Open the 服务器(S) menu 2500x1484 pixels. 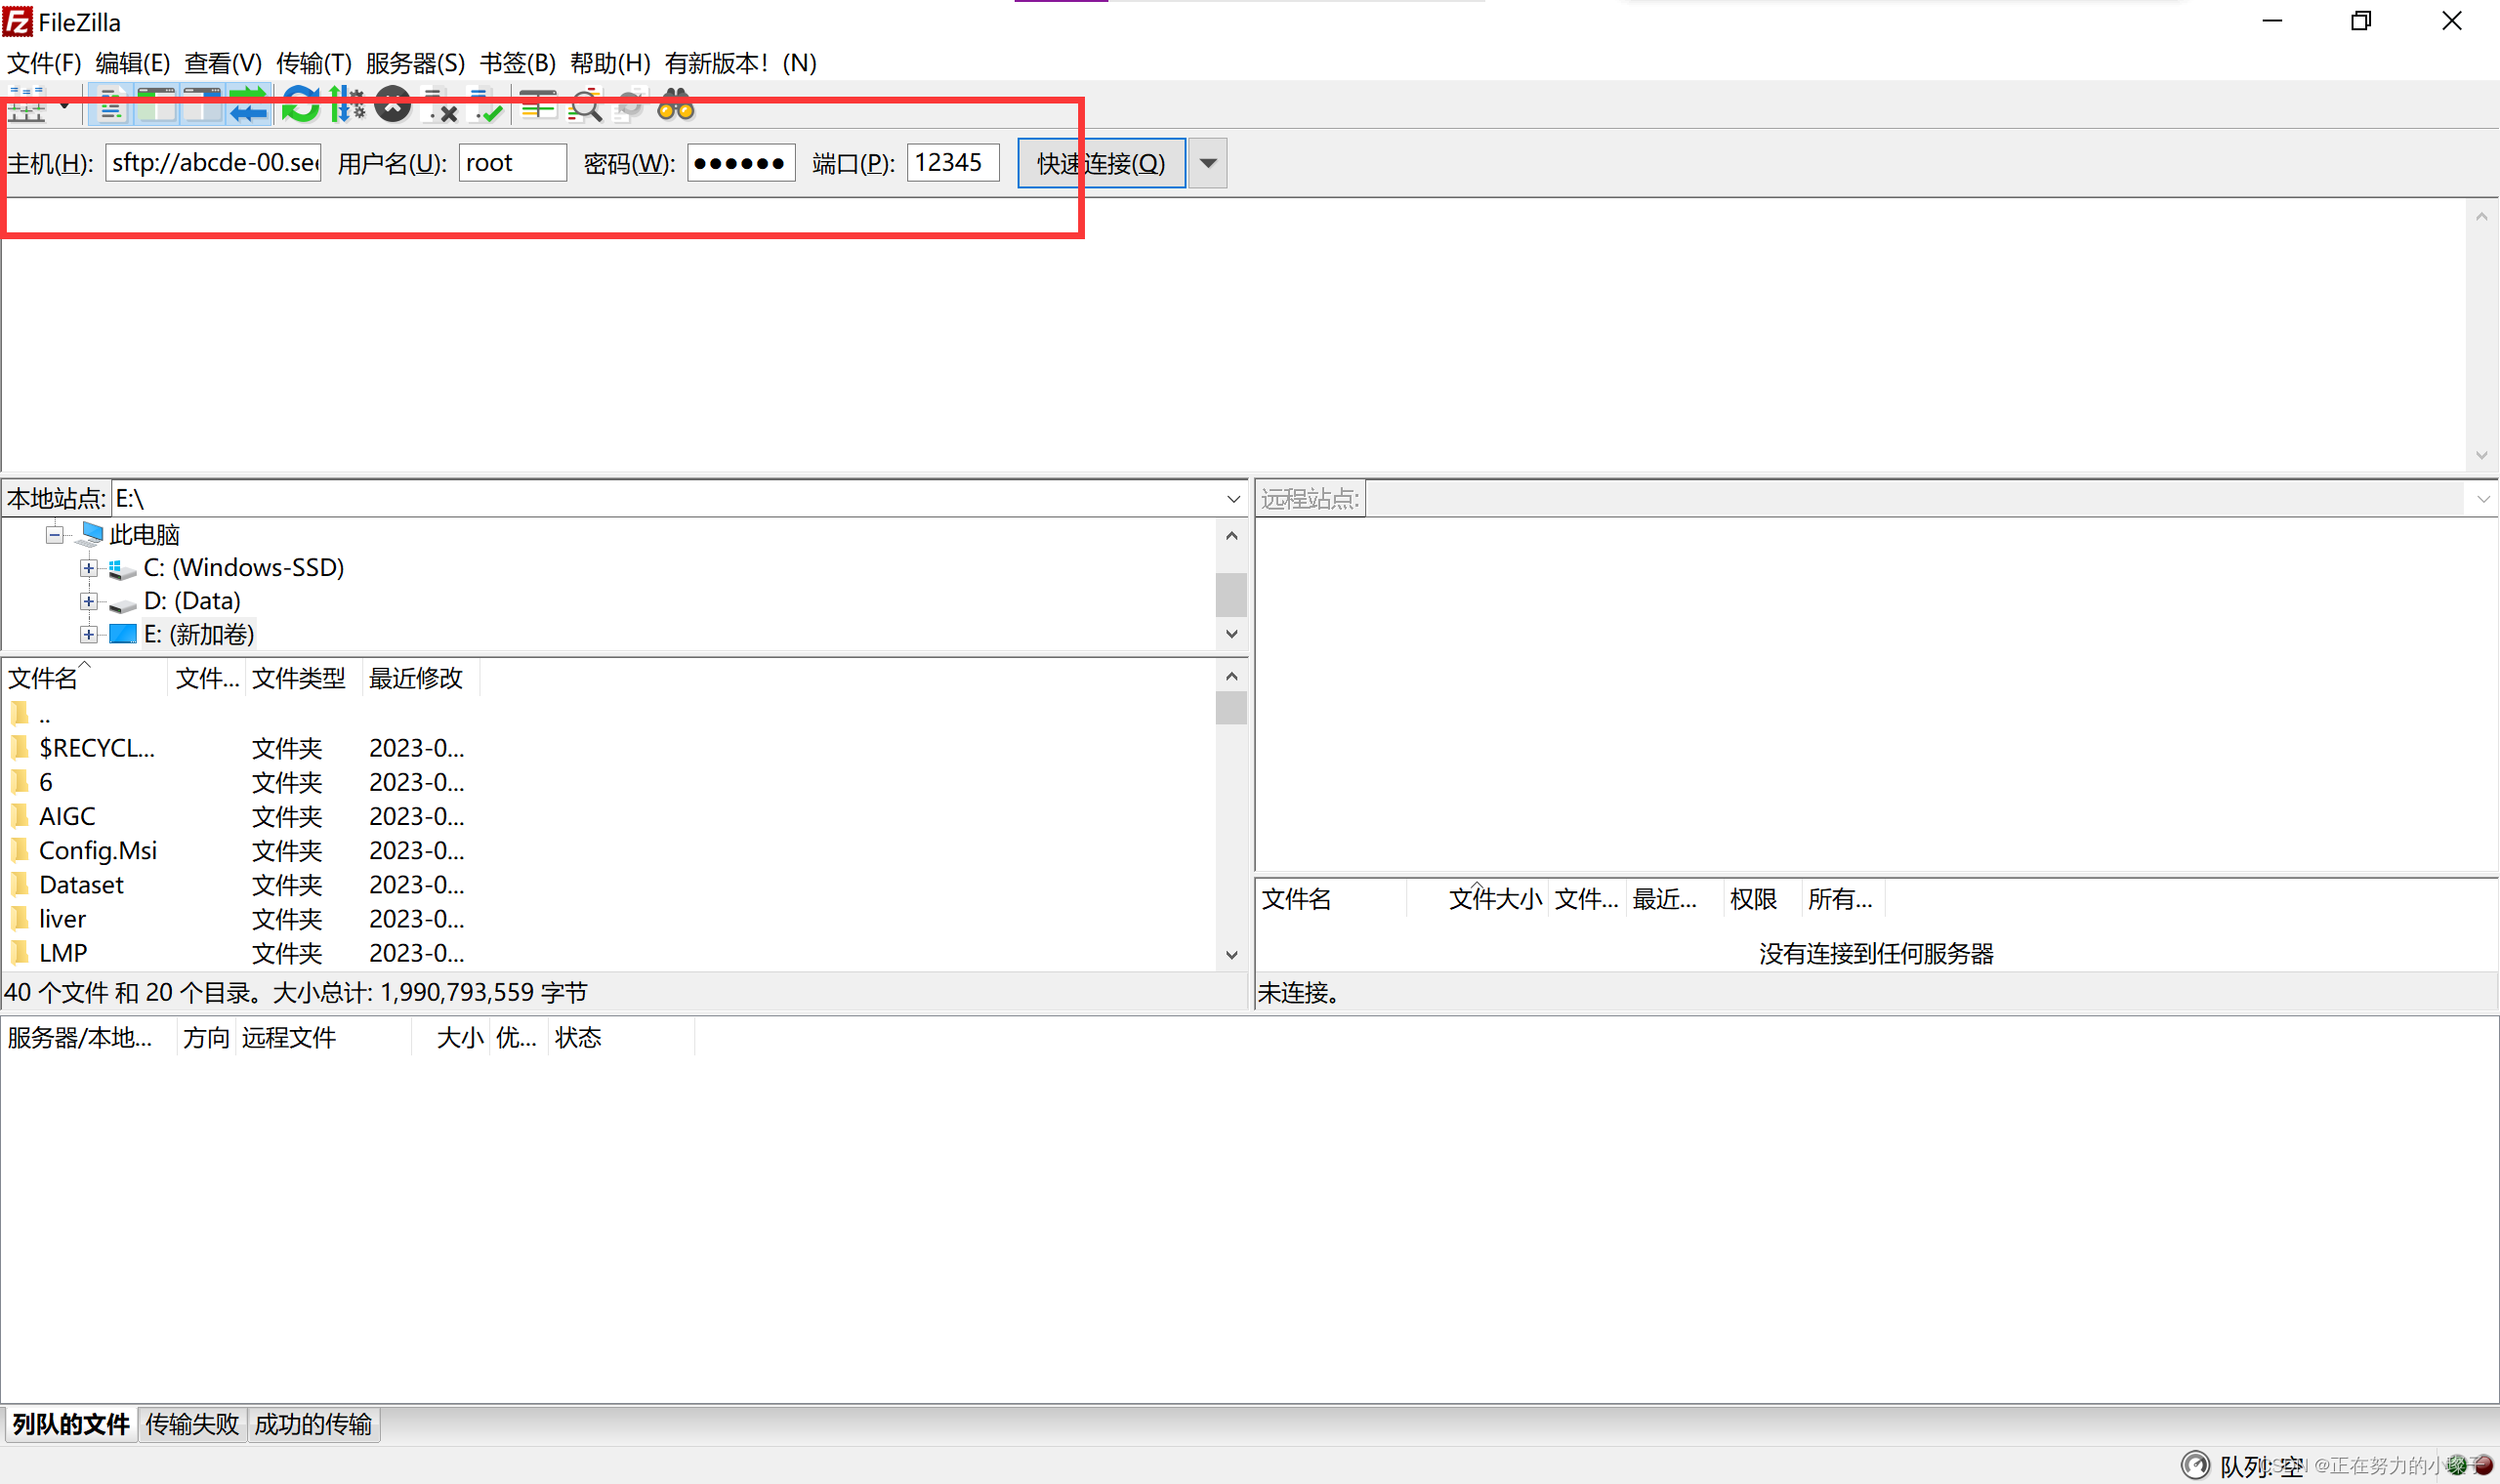[415, 63]
